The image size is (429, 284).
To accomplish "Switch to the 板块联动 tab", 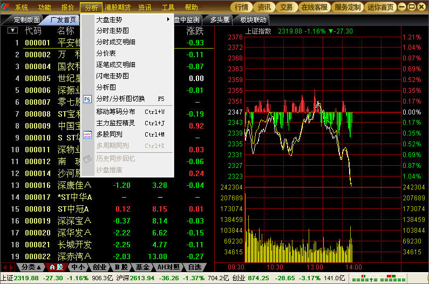I will [253, 19].
